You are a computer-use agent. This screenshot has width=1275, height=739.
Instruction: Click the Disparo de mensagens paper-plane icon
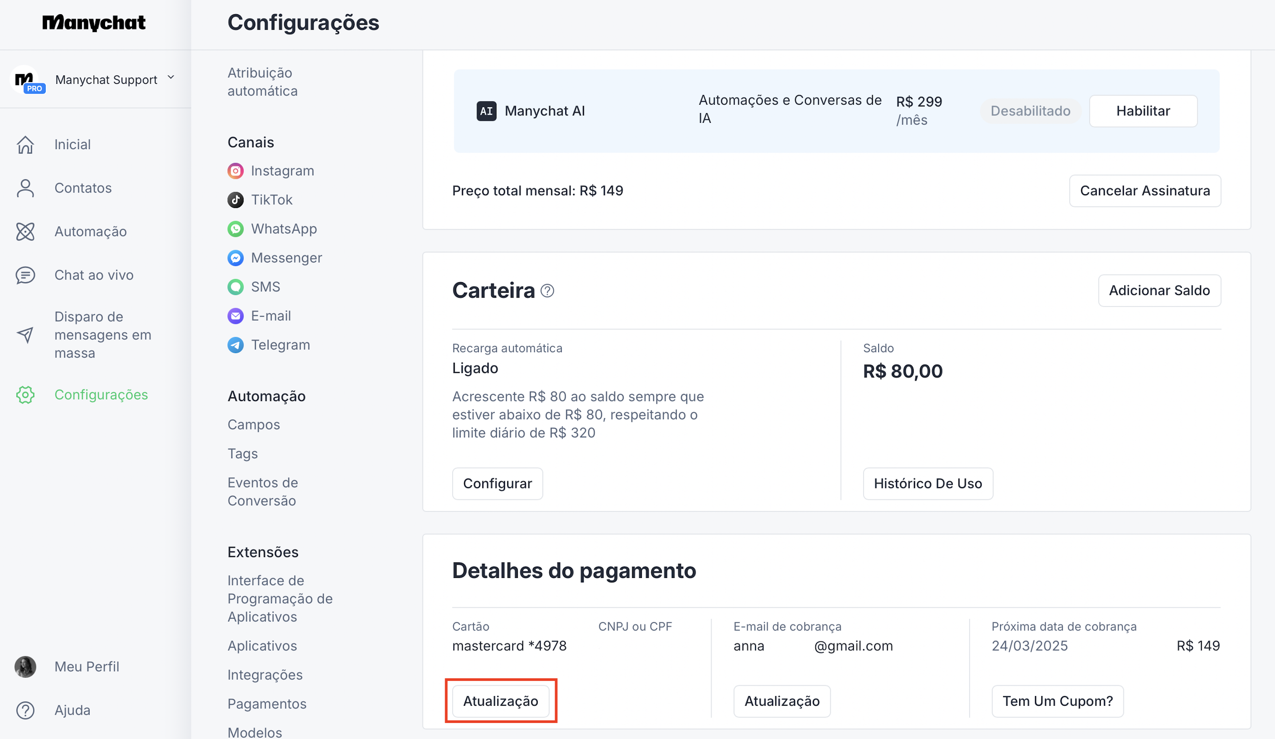click(x=25, y=334)
